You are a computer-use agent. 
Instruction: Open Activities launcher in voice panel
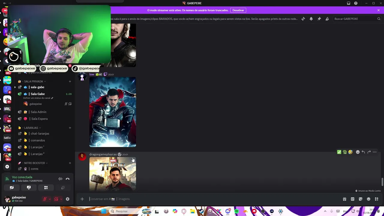point(46,187)
